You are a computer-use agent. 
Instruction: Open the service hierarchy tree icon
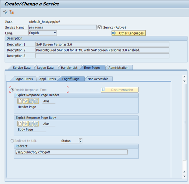(x=12, y=12)
